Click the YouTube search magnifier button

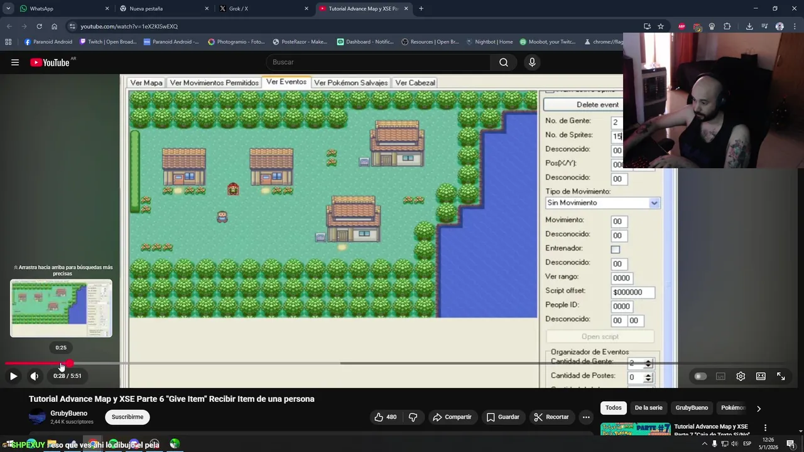click(x=504, y=62)
